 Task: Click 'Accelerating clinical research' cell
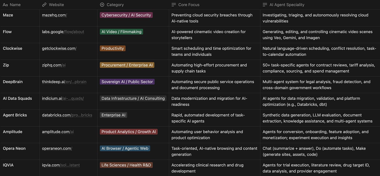click(215, 168)
